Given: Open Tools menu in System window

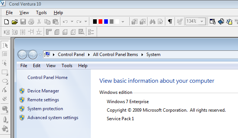Looking at the screenshot, I should pos(67,66).
